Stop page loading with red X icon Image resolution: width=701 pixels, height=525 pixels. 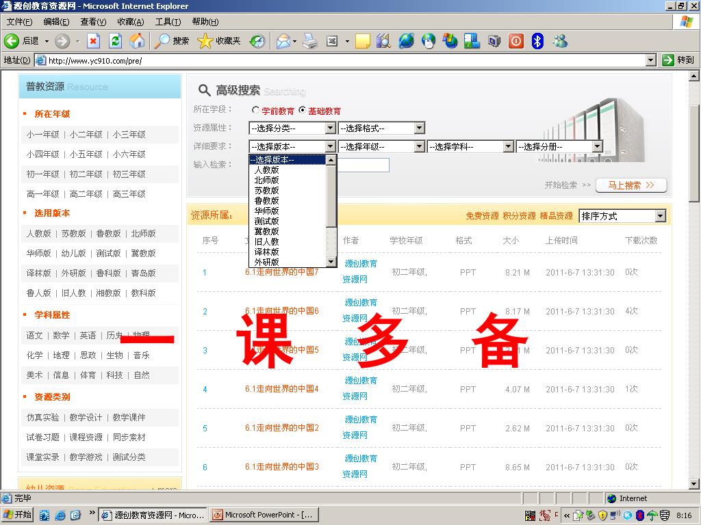click(x=93, y=41)
